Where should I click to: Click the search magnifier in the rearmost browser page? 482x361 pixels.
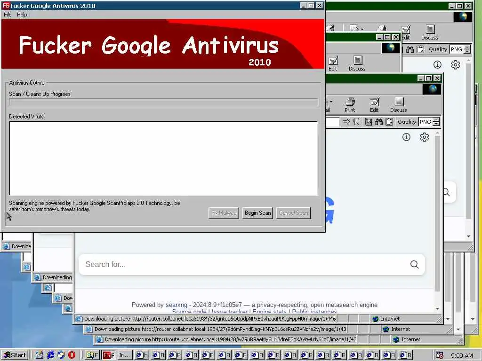[446, 192]
